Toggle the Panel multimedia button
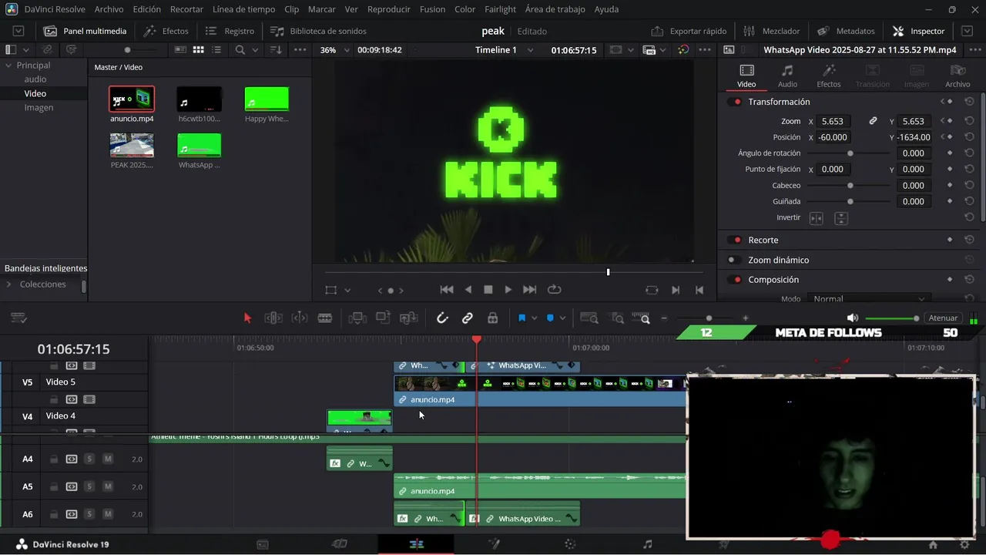Image resolution: width=986 pixels, height=555 pixels. pyautogui.click(x=85, y=31)
